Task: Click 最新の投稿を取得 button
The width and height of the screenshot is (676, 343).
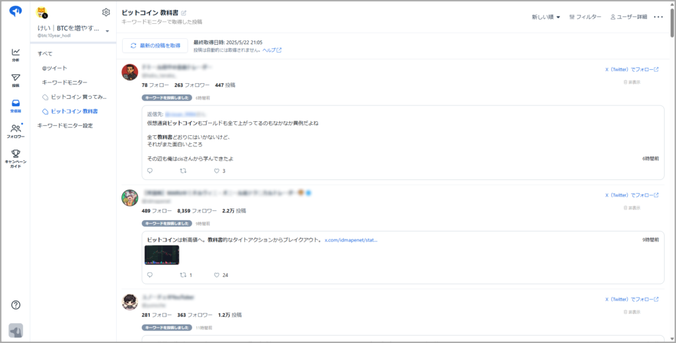Action: [155, 46]
